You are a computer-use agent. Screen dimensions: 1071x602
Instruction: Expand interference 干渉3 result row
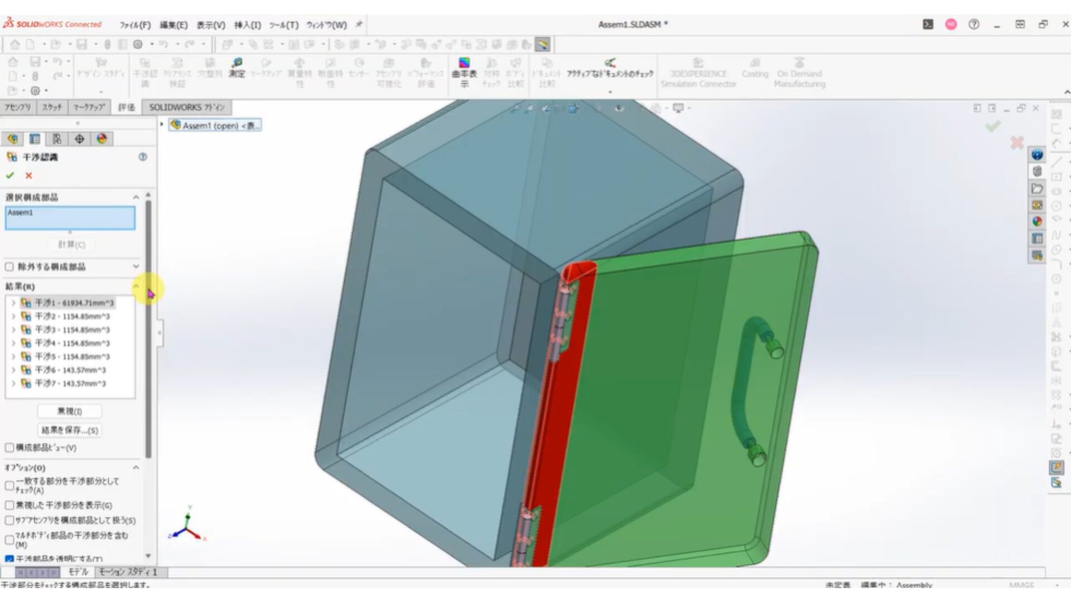(13, 330)
